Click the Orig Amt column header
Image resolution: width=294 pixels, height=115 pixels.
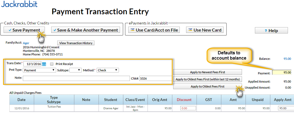pyautogui.click(x=160, y=100)
